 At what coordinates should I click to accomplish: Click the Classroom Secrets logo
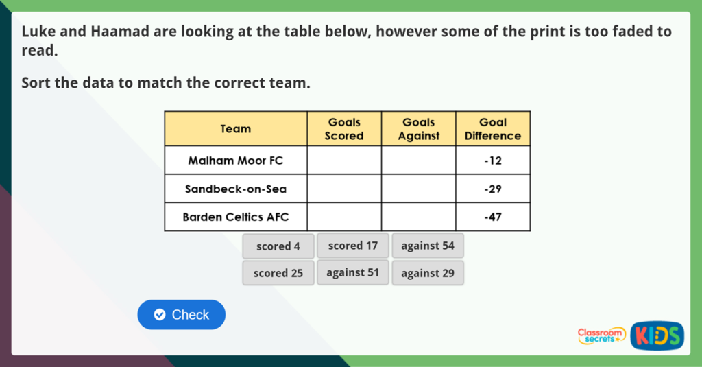[601, 335]
